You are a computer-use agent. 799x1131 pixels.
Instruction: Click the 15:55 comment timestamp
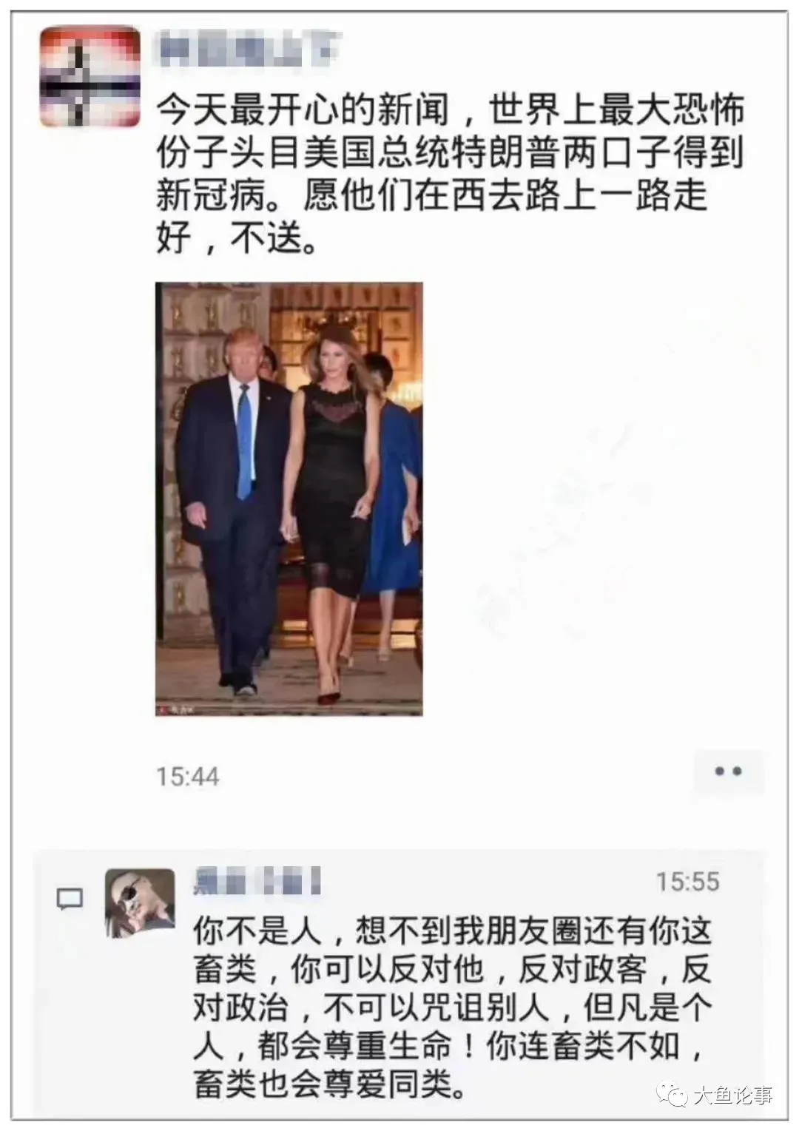click(x=687, y=882)
